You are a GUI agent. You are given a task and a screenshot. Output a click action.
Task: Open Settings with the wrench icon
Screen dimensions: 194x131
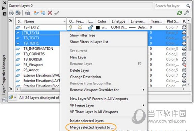click(x=187, y=12)
